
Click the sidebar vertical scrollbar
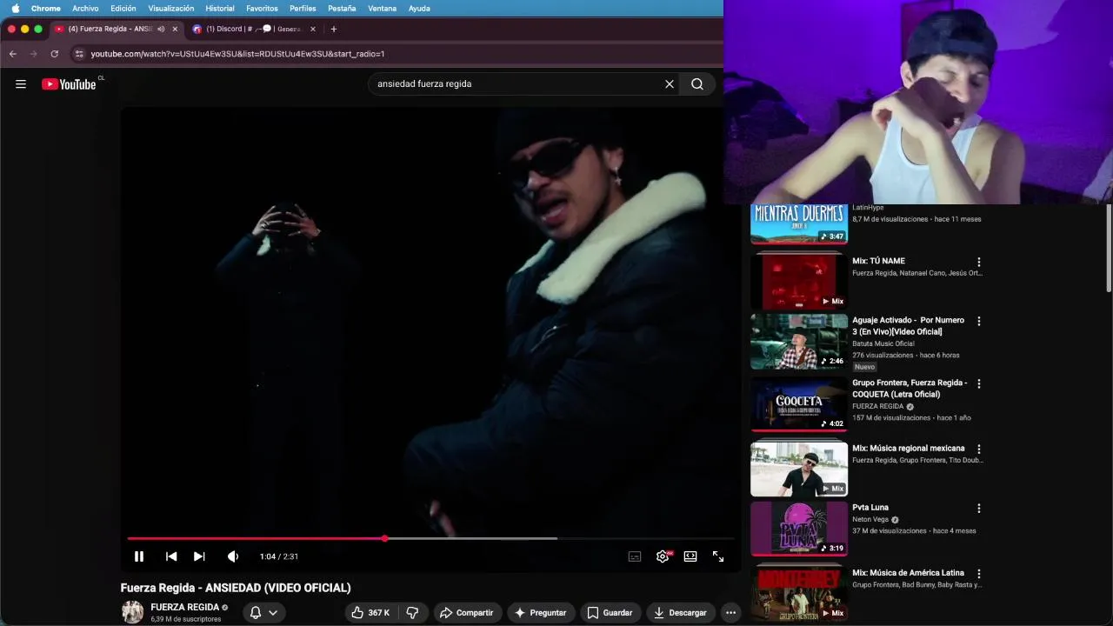click(x=1109, y=248)
